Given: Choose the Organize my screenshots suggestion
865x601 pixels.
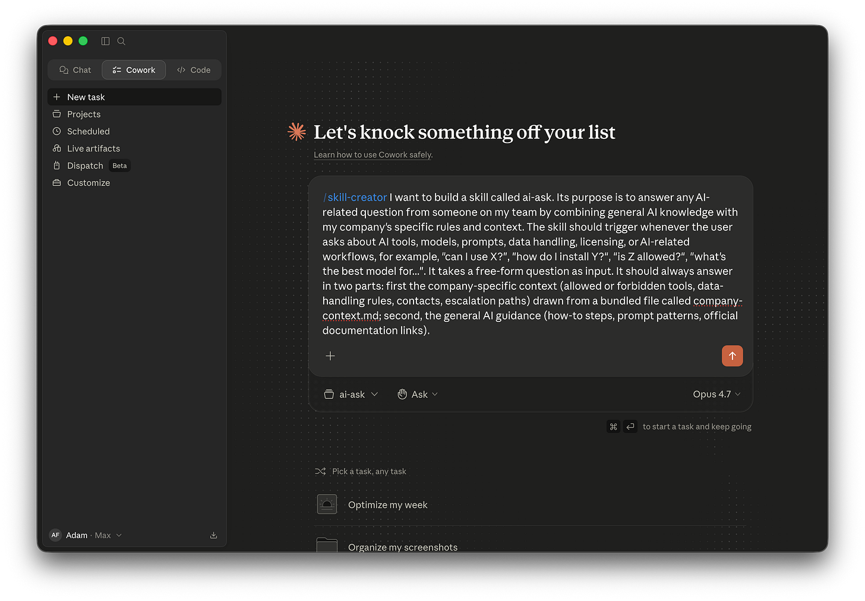Looking at the screenshot, I should point(529,543).
